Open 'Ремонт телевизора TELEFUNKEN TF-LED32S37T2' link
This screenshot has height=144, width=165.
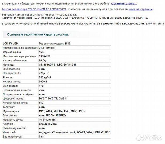point(34,9)
